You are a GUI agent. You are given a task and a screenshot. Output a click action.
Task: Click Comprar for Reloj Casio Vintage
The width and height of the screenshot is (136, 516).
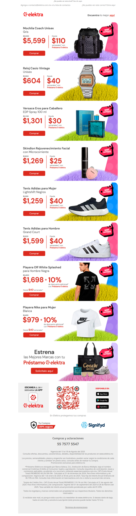(x=34, y=93)
